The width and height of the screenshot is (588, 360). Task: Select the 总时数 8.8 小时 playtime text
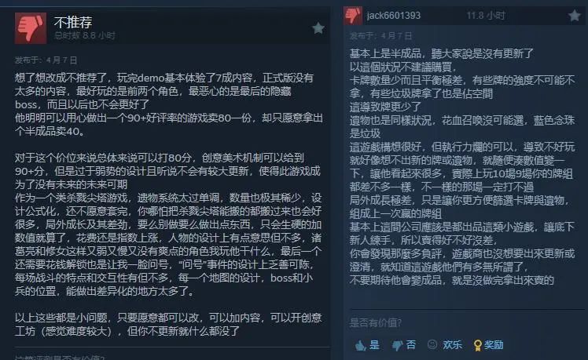[85, 35]
